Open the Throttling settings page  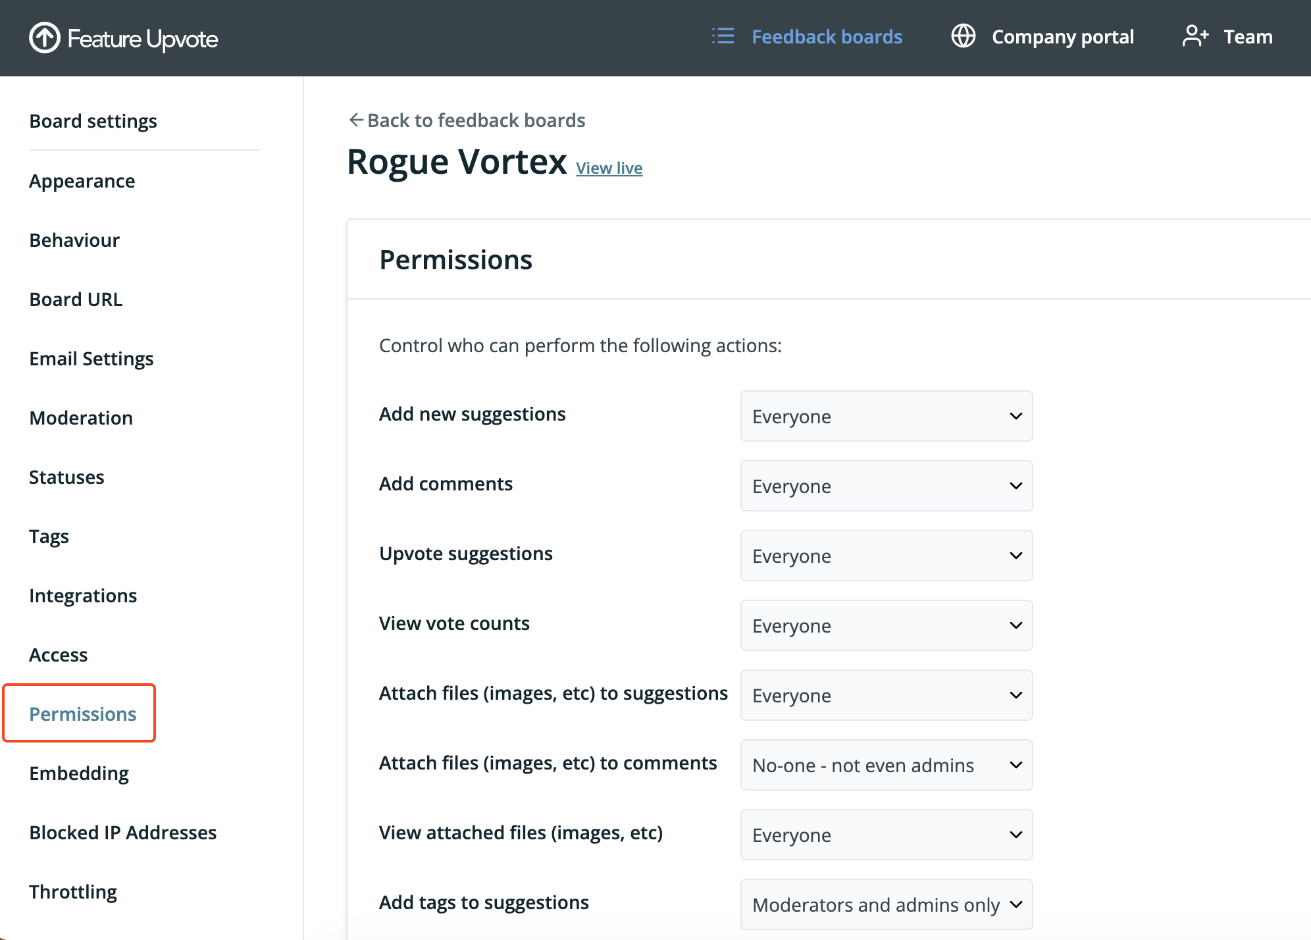click(73, 892)
